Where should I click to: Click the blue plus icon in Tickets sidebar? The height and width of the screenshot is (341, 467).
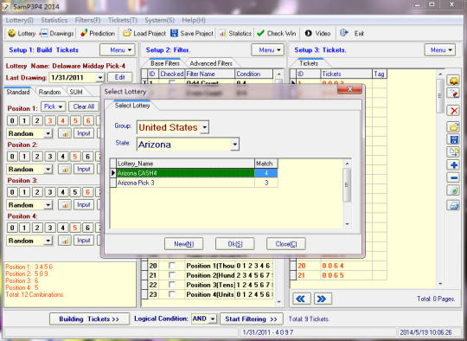[454, 164]
